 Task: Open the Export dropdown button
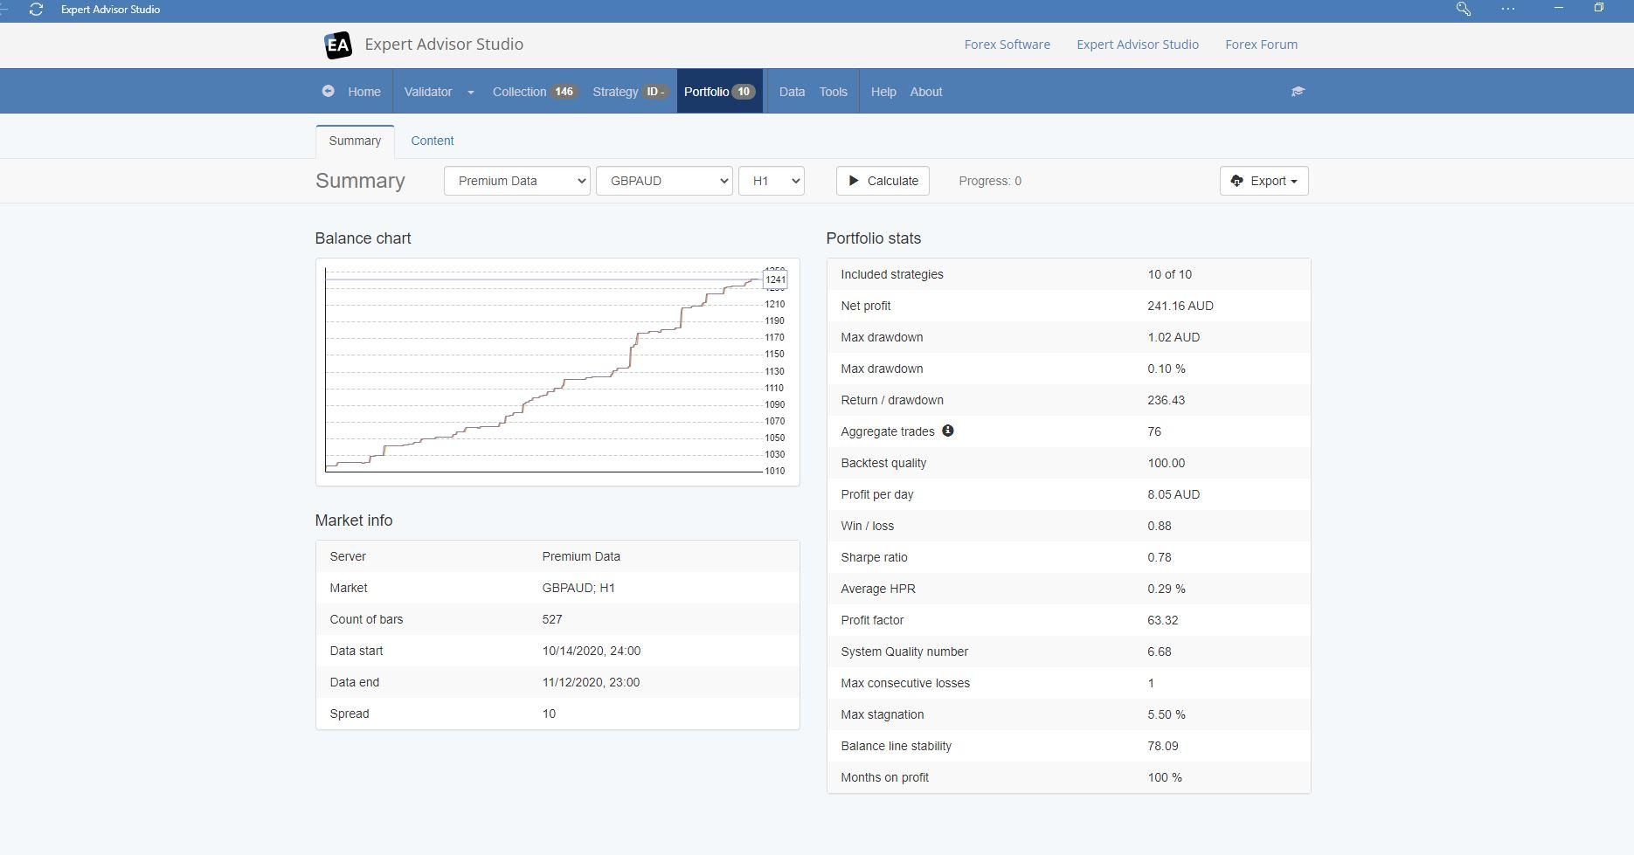click(x=1264, y=181)
